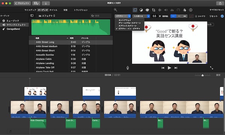Enable the シャドウ checkbox
225x135 pixels.
196,16
